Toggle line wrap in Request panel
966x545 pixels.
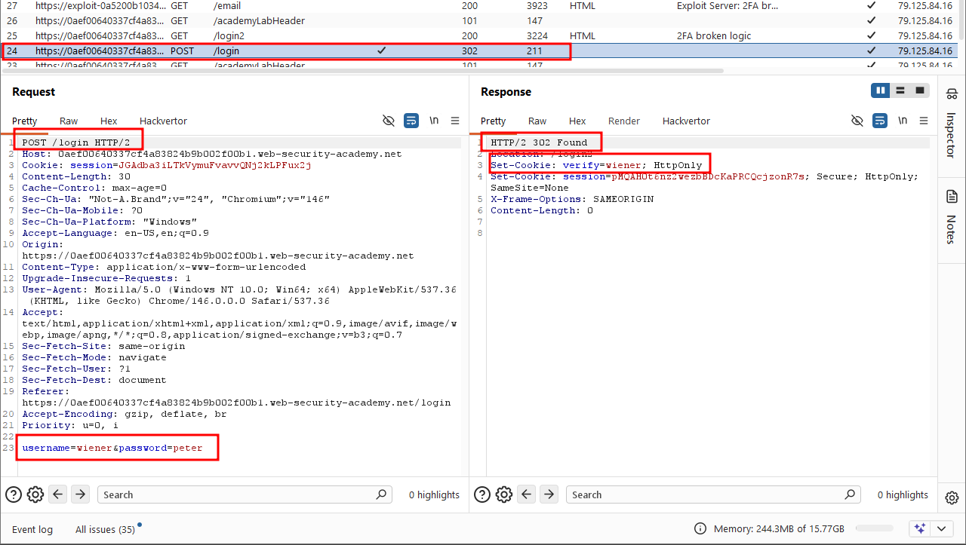pos(411,121)
